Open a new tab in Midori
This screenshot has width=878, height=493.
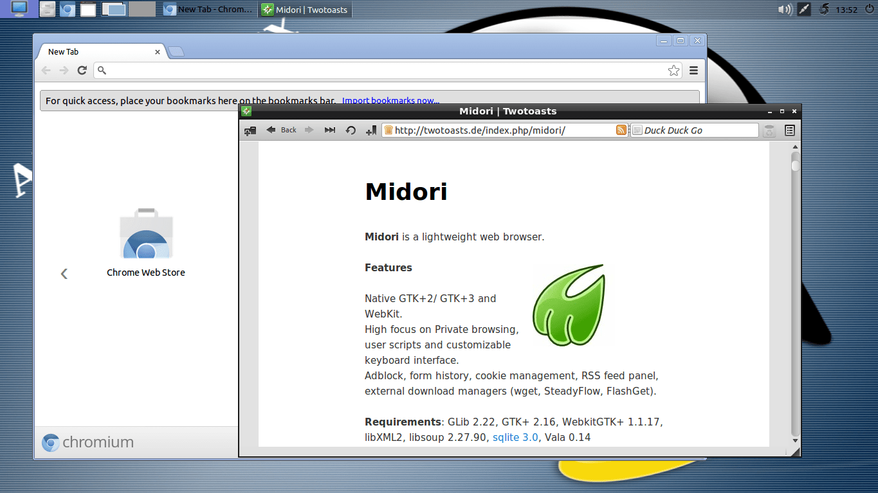250,130
